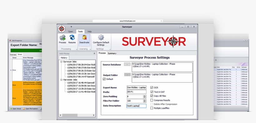The height and width of the screenshot is (123, 256).
Task: Increase the Files Per Folder value
Action: (145, 100)
